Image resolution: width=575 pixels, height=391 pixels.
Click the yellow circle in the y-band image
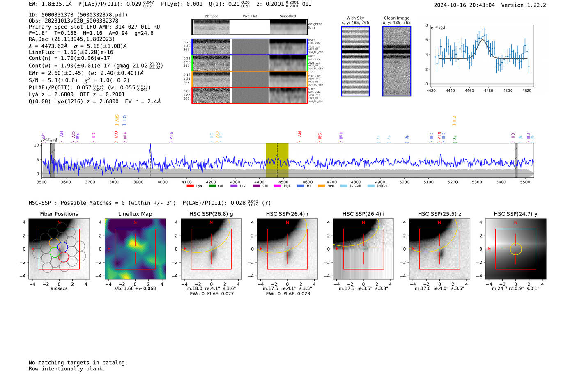(516, 249)
